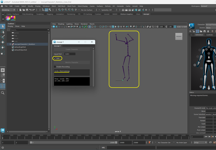Screen dimensions: 216x150
Task: Open the 24 fps frame rate dropdown
Action: (x=200, y=142)
